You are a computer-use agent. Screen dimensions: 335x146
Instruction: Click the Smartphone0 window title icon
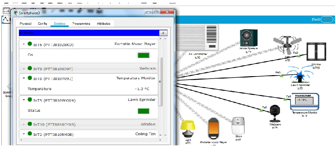click(15, 13)
